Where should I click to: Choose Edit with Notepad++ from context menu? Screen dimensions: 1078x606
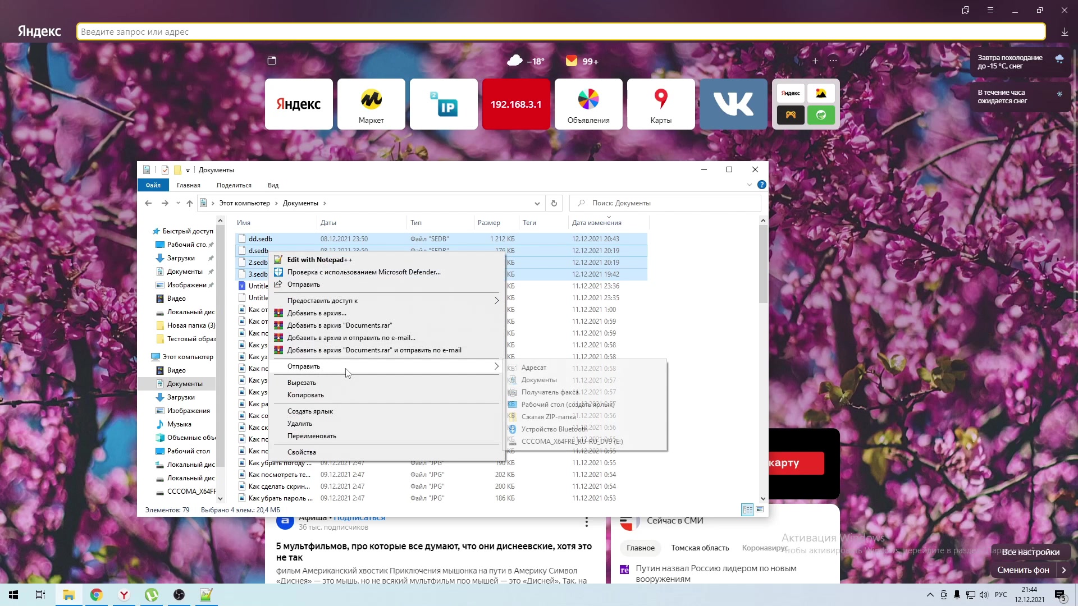click(319, 260)
